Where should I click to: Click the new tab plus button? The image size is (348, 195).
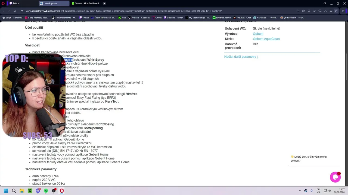104,4
